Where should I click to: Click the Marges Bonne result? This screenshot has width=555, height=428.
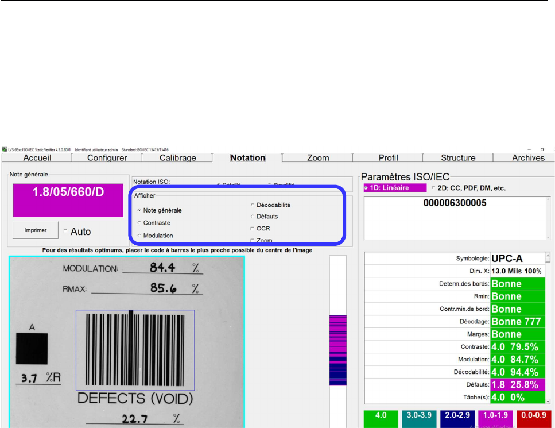pos(518,334)
